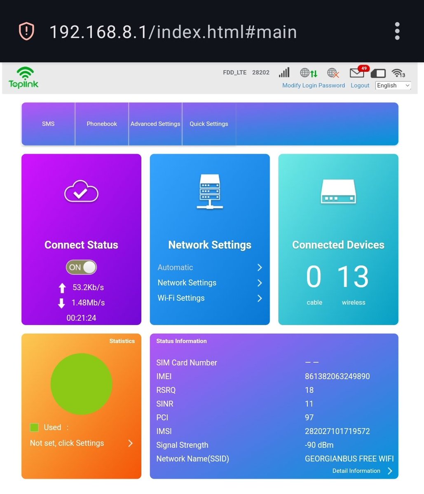Image resolution: width=424 pixels, height=494 pixels.
Task: Click the Connected Devices heading
Action: point(338,245)
